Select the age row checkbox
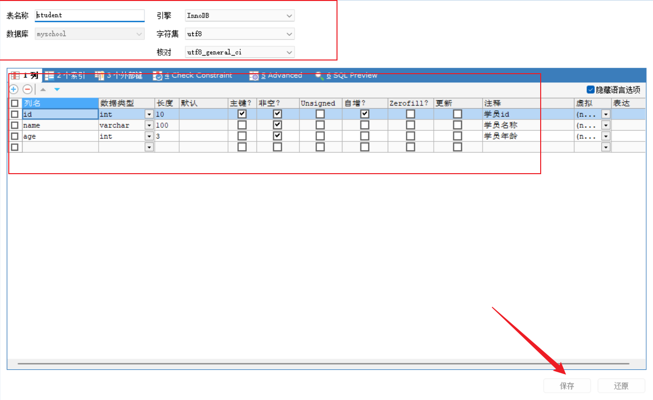 tap(15, 136)
